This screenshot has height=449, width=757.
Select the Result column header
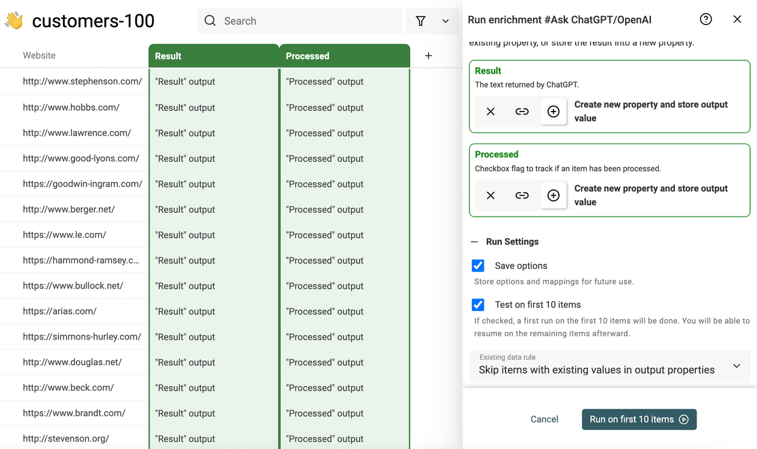tap(214, 55)
